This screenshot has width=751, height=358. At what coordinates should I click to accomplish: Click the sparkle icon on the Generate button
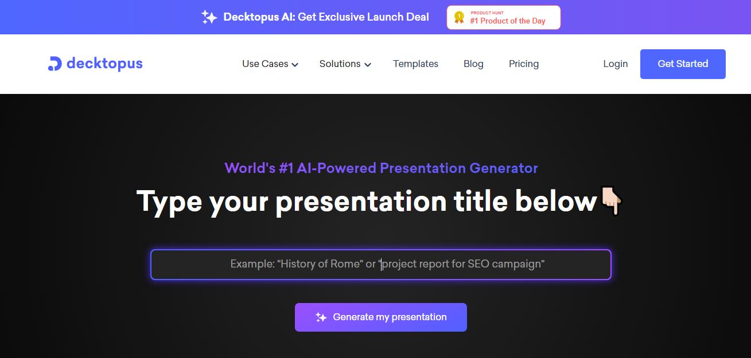click(321, 317)
